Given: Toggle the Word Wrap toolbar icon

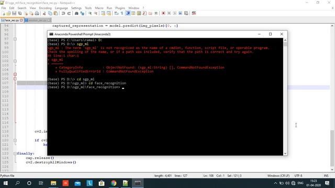Looking at the screenshot, I should [116, 13].
